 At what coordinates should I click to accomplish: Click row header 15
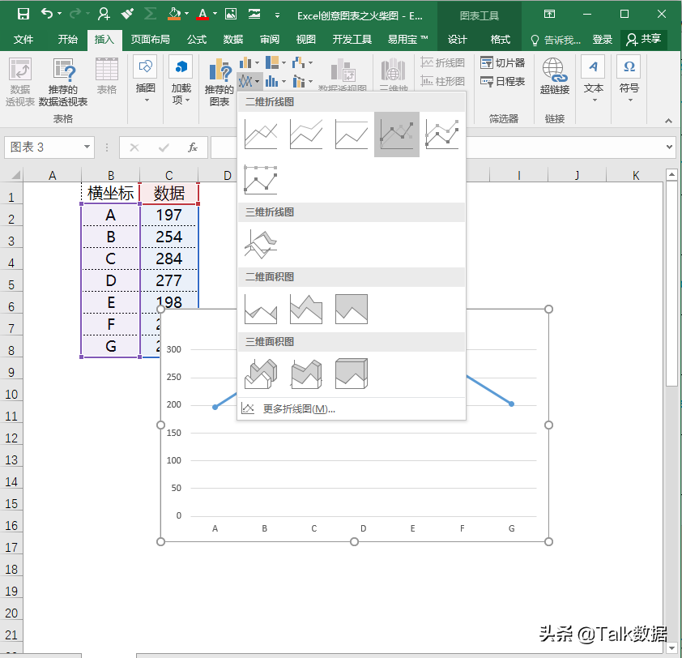pos(11,503)
